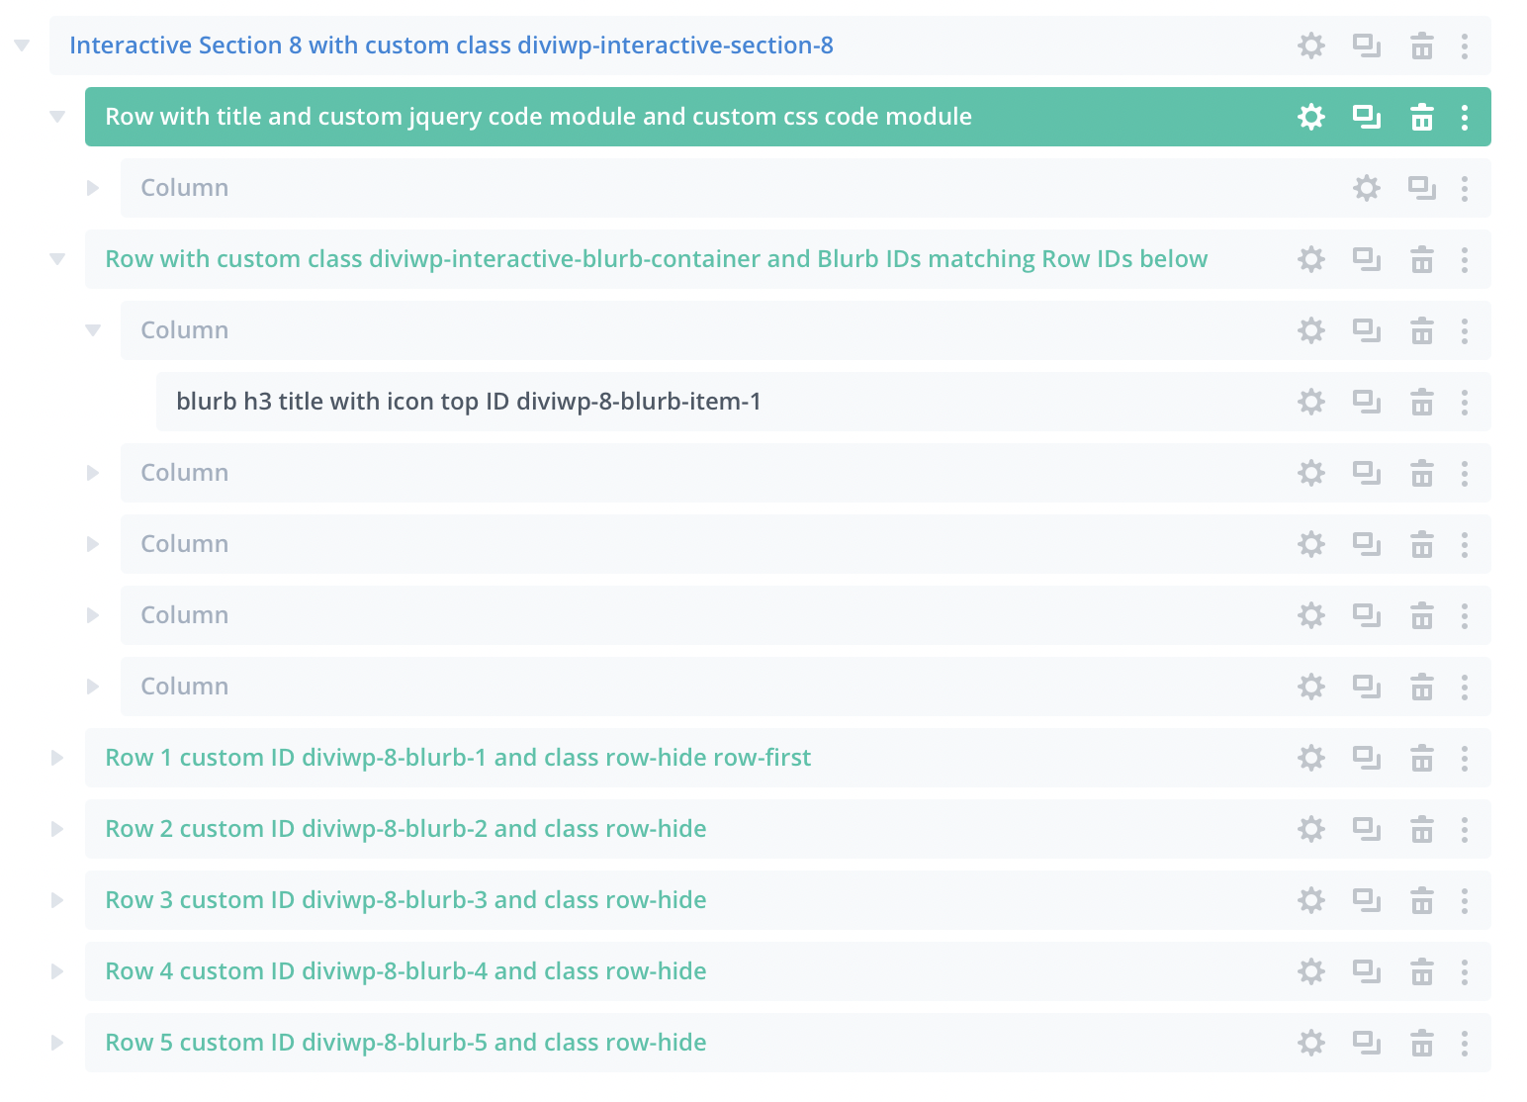The image size is (1527, 1102).
Task: Delete the Interactive Section 8 layer
Action: [x=1422, y=46]
